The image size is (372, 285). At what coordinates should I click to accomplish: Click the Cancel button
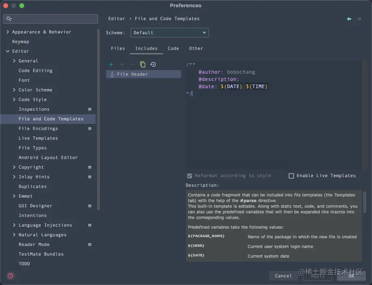[283, 276]
